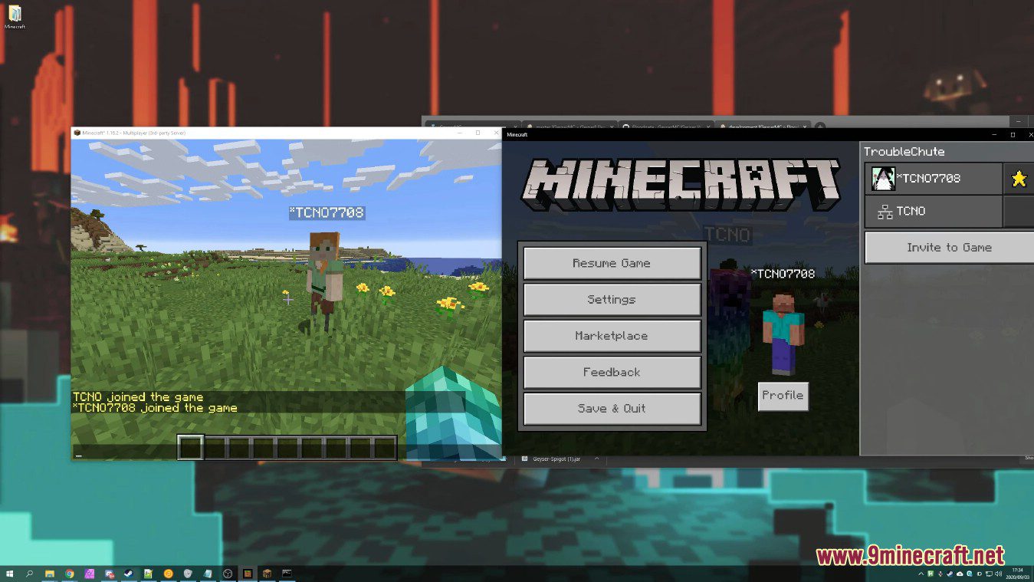The image size is (1034, 582).
Task: Click the network icon beside TCNO
Action: pyautogui.click(x=885, y=212)
